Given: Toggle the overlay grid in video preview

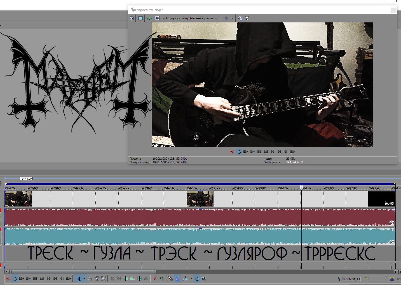Looking at the screenshot, I should coord(227,18).
